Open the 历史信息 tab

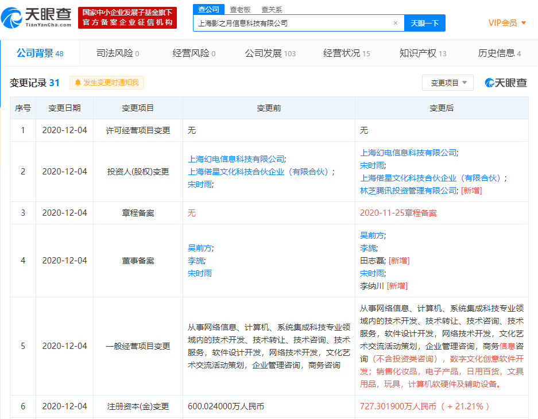pos(499,53)
